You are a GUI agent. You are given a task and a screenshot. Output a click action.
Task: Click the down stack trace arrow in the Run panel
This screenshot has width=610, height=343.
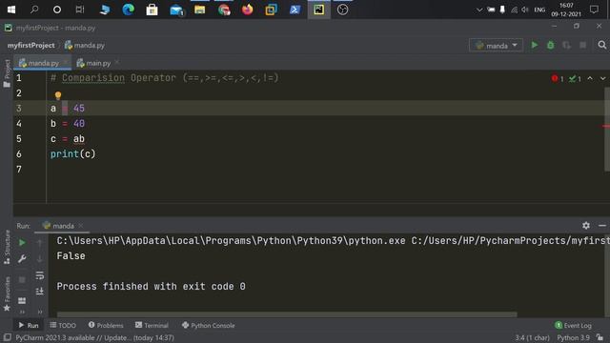point(40,258)
